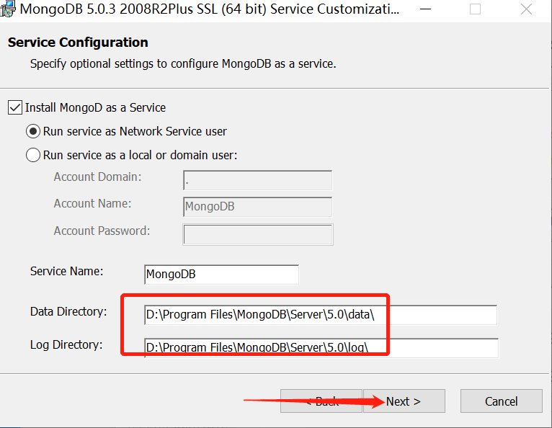Click the 'Specify optional settings' description text
The width and height of the screenshot is (552, 428).
183,63
